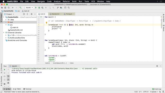Click the Save All toolbar icon
Image resolution: width=165 pixels, height=93 pixels.
pyautogui.click(x=5, y=8)
